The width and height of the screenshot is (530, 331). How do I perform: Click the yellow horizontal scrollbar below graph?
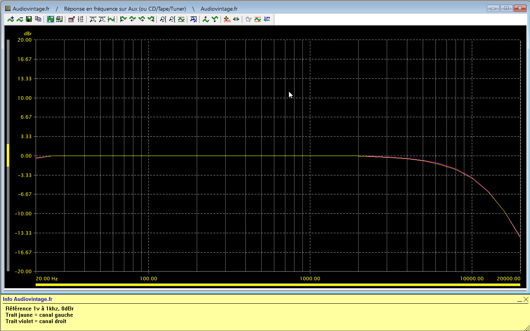pyautogui.click(x=278, y=285)
